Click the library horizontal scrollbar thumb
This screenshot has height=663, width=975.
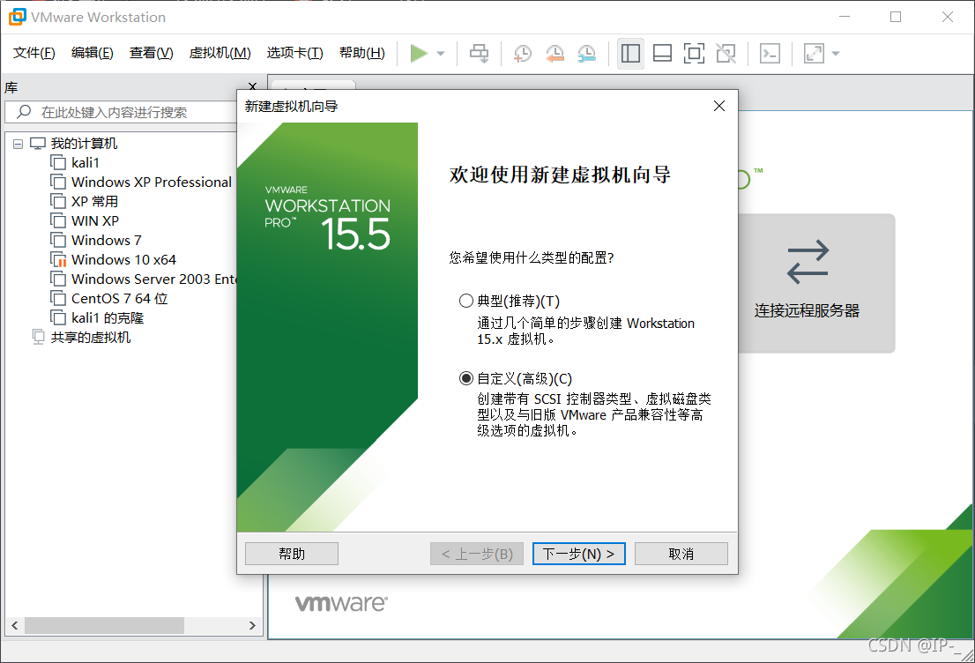[x=104, y=626]
